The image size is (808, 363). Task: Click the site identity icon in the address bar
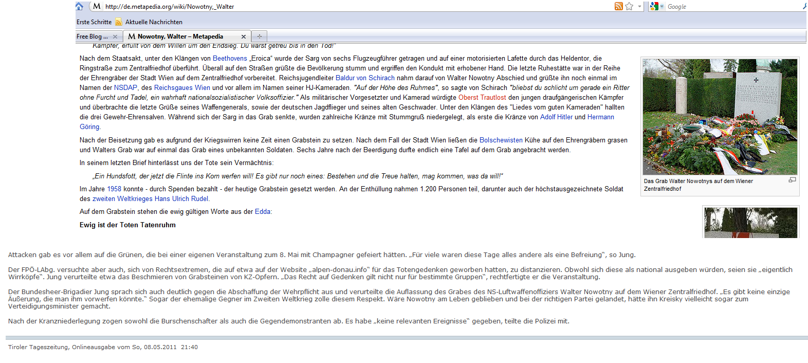point(97,6)
